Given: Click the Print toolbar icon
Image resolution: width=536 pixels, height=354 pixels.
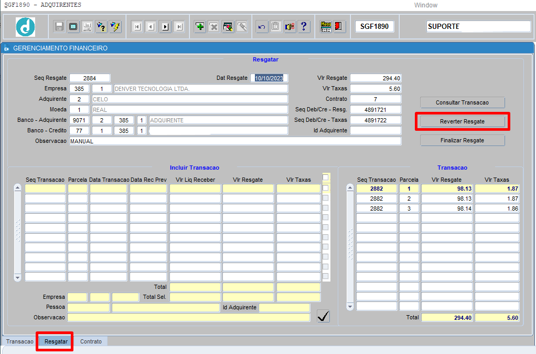Looking at the screenshot, I should [x=87, y=27].
